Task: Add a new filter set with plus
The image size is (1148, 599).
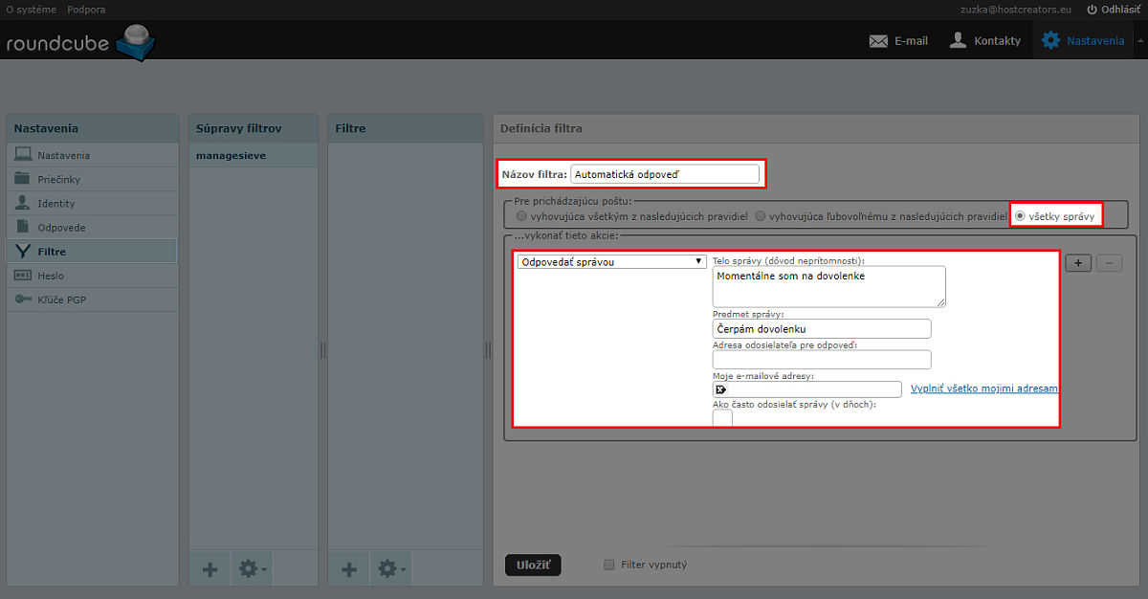Action: pyautogui.click(x=210, y=568)
